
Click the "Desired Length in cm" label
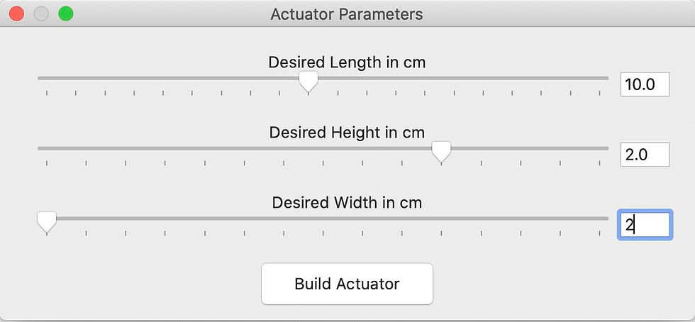pos(347,62)
